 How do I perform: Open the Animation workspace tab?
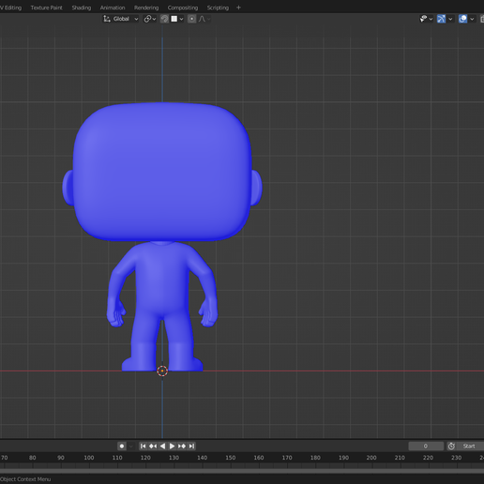click(x=113, y=8)
